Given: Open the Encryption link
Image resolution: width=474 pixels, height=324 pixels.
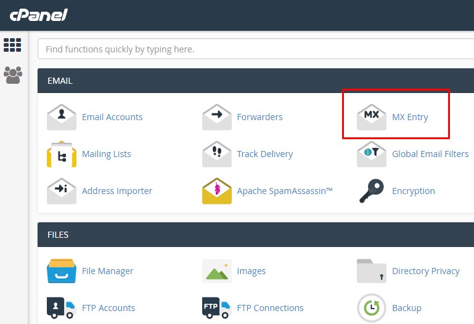Looking at the screenshot, I should pyautogui.click(x=413, y=191).
